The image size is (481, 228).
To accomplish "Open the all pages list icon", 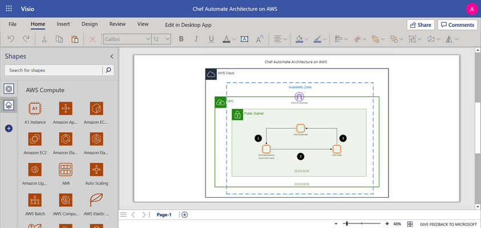I will coord(123,214).
